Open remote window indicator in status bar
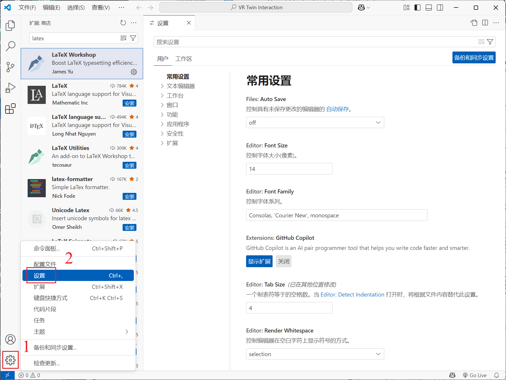Image resolution: width=506 pixels, height=380 pixels. tap(7, 375)
